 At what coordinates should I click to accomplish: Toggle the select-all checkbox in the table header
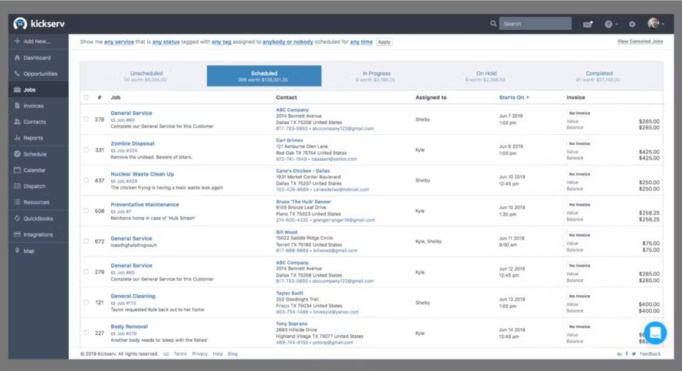pyautogui.click(x=87, y=97)
